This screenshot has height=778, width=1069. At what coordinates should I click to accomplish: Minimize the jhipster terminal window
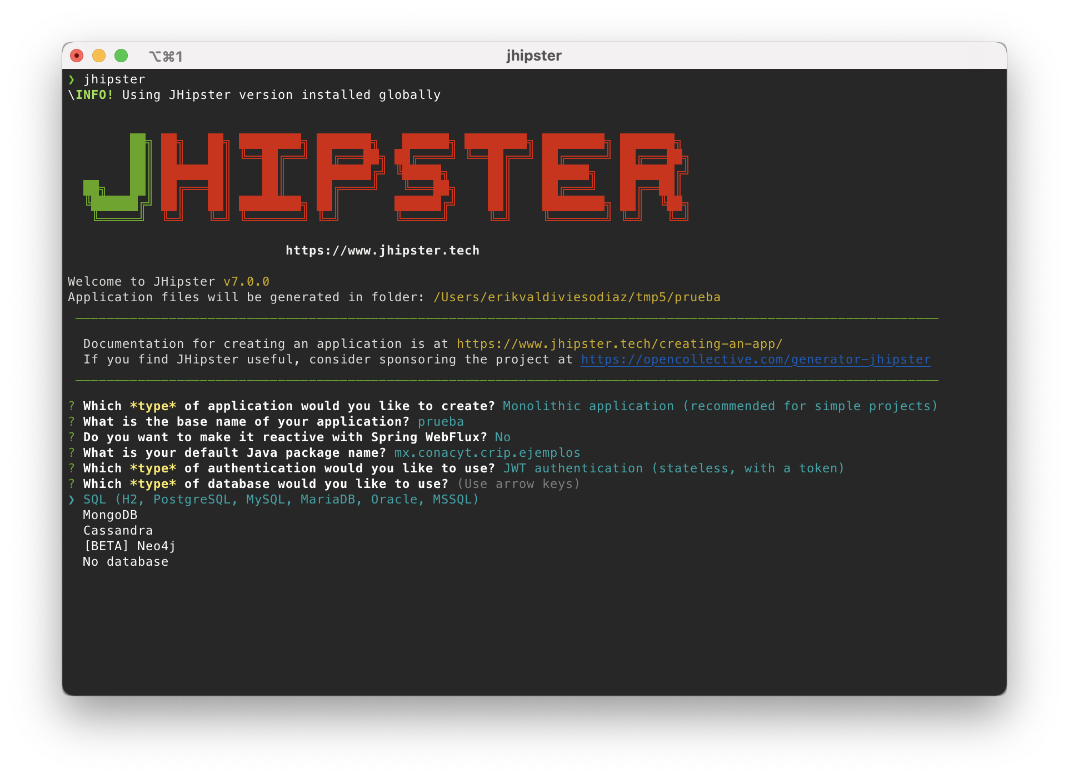(x=99, y=56)
